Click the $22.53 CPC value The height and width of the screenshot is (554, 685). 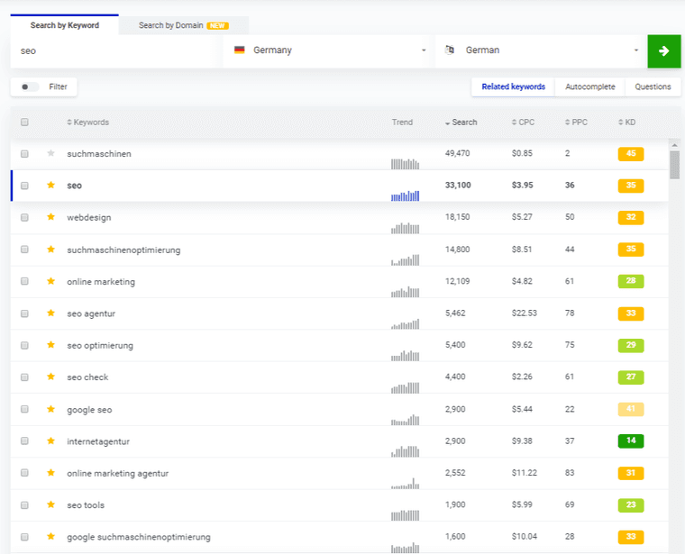pos(525,313)
